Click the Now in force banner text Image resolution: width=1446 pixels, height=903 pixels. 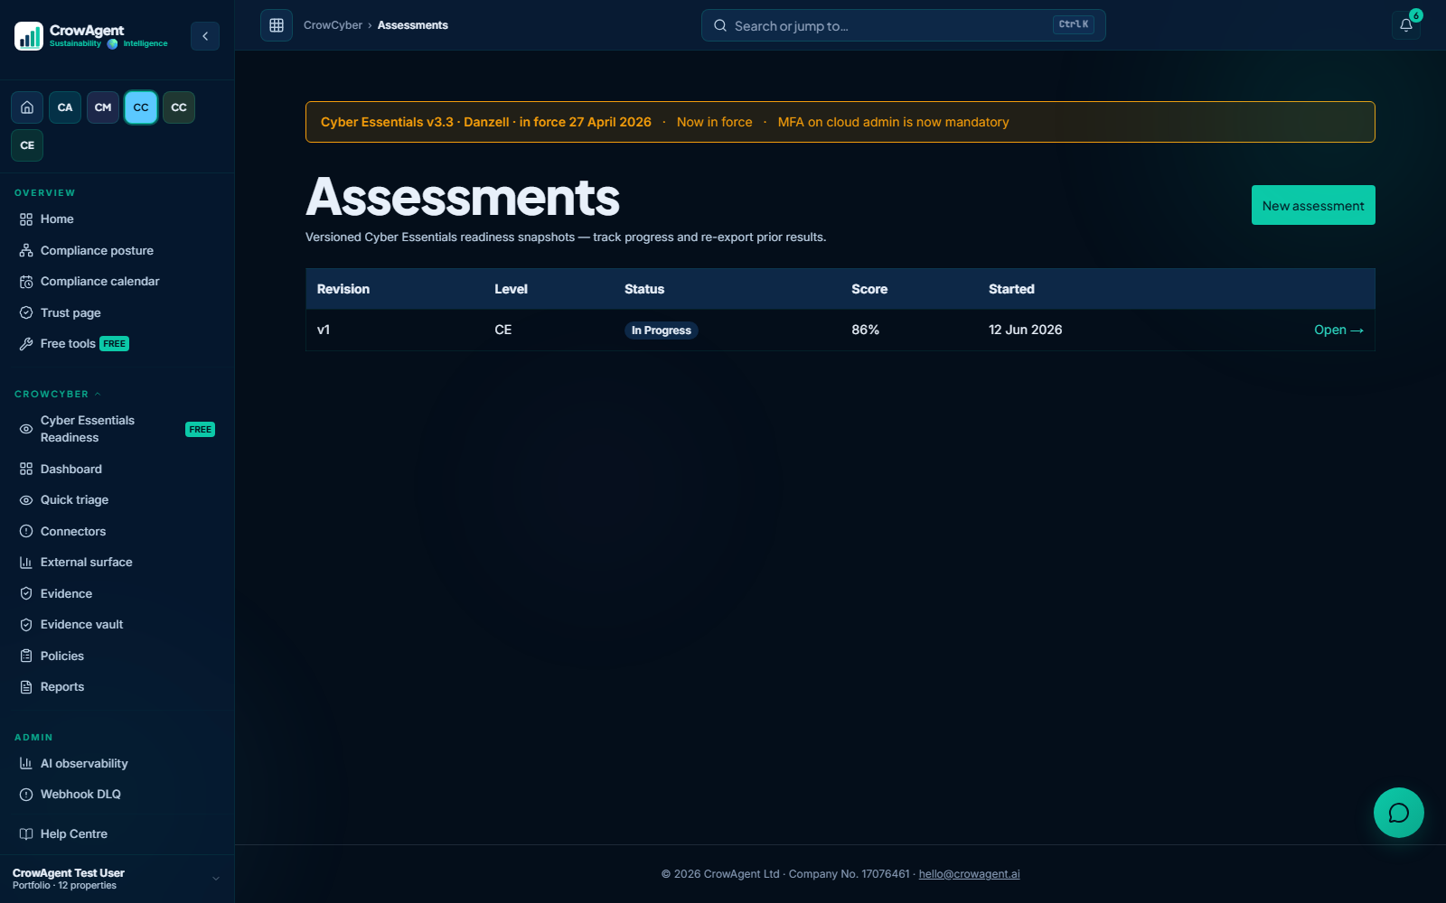pyautogui.click(x=715, y=122)
